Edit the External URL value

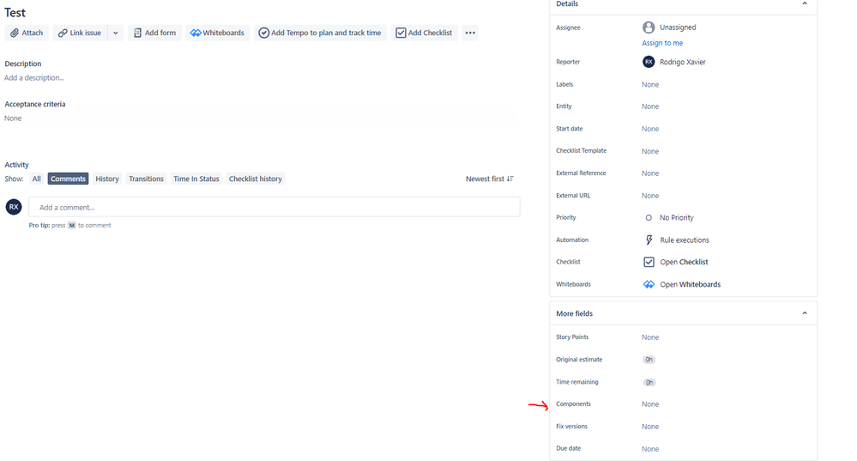click(x=650, y=196)
